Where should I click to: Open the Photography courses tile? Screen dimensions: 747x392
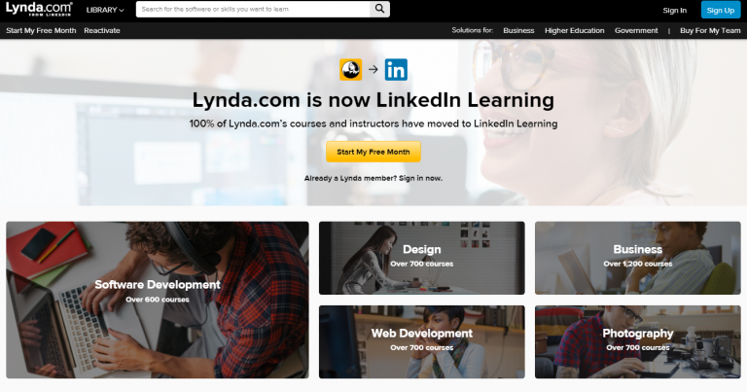point(637,341)
